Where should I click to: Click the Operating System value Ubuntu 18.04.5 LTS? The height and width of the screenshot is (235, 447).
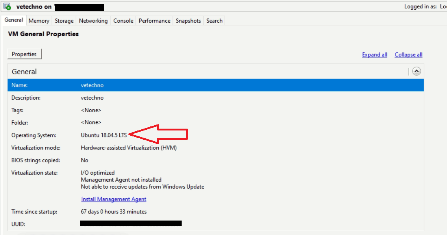(102, 135)
